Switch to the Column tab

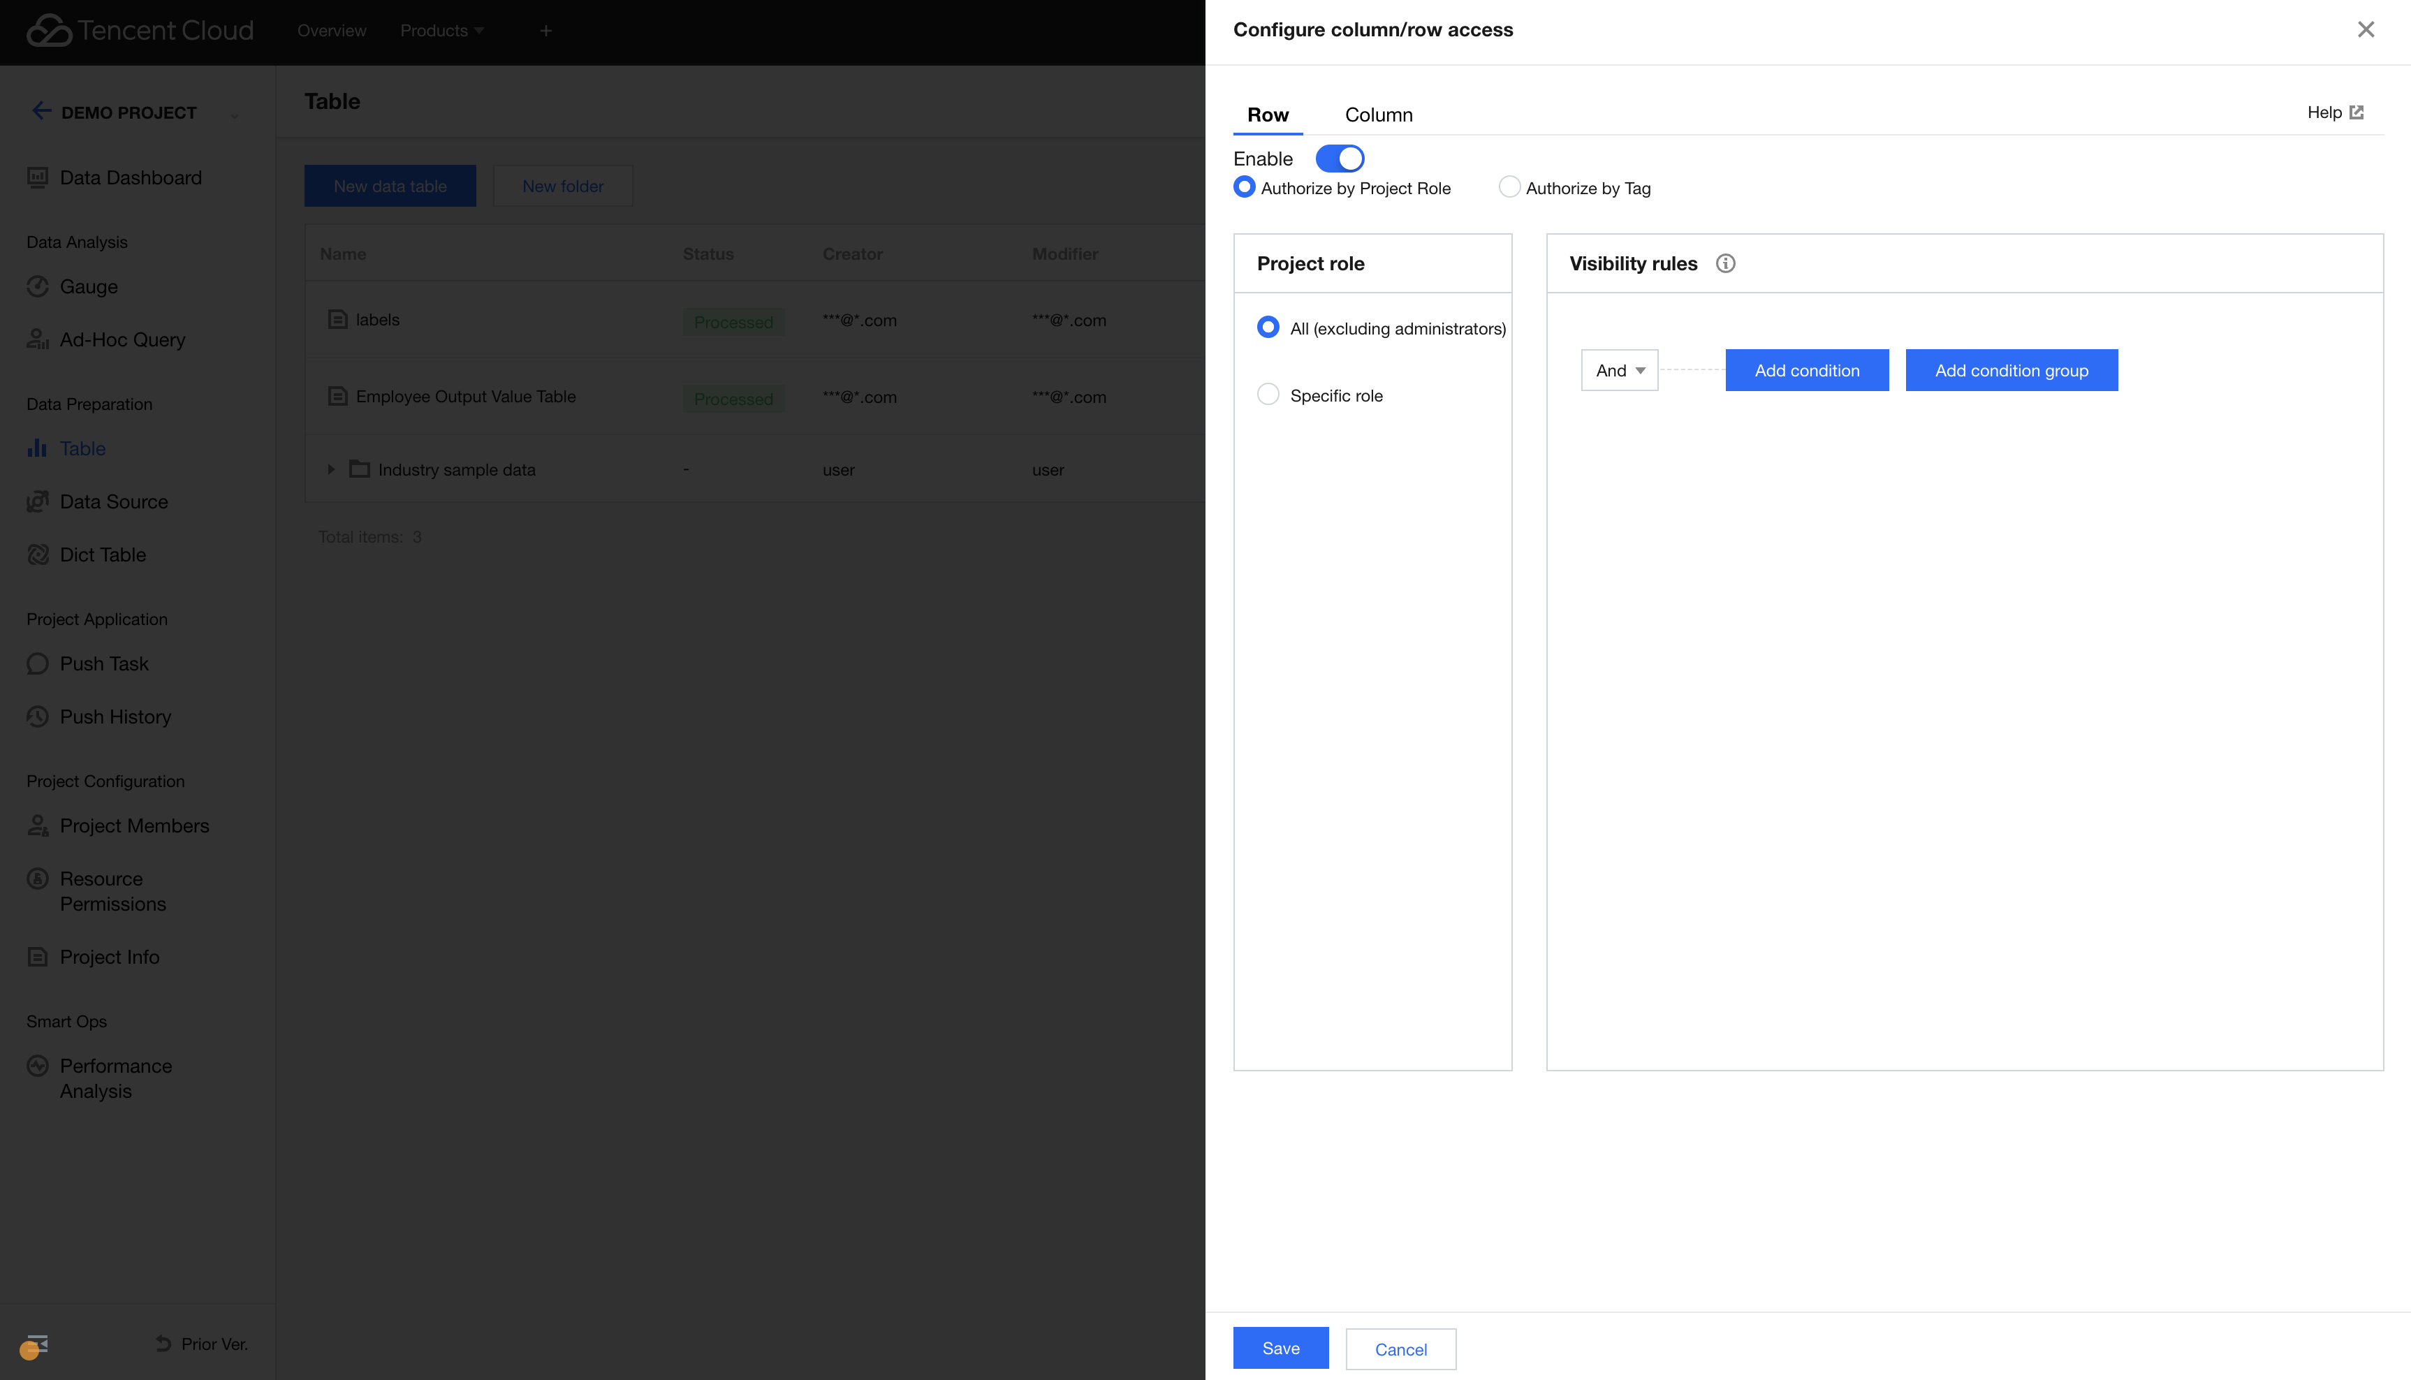click(1378, 115)
